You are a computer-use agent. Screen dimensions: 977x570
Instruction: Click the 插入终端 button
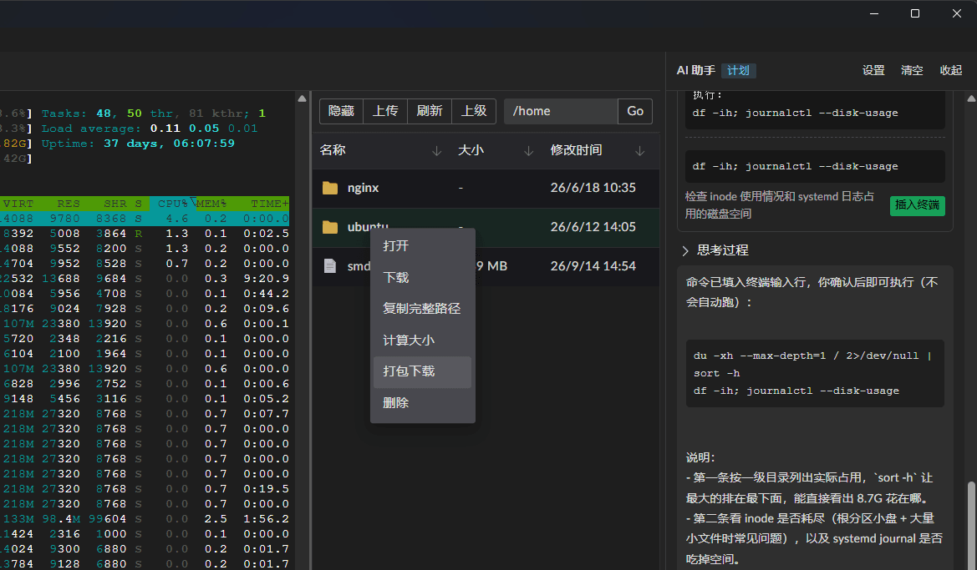(x=917, y=205)
